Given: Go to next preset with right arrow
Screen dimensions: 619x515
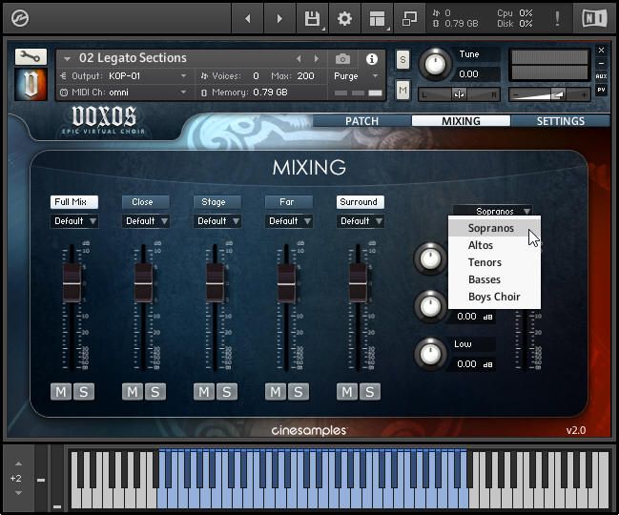Looking at the screenshot, I should tap(279, 18).
